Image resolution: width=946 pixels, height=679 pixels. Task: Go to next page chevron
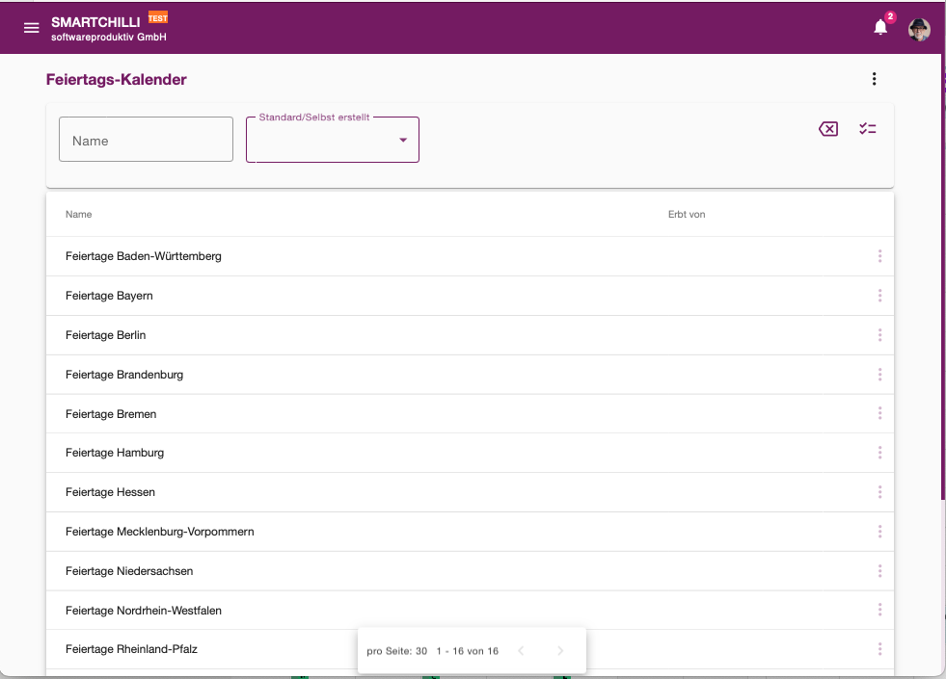click(x=560, y=651)
